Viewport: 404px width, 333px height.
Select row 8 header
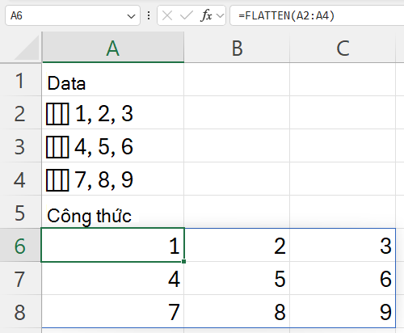pos(20,311)
